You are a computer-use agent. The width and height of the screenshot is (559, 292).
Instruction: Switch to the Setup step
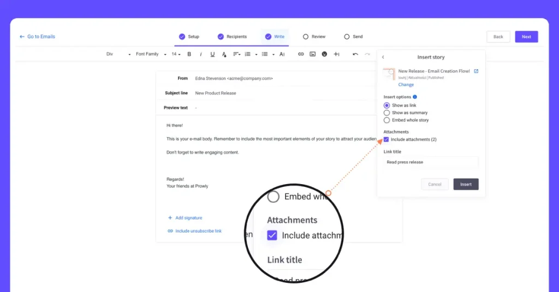[189, 36]
